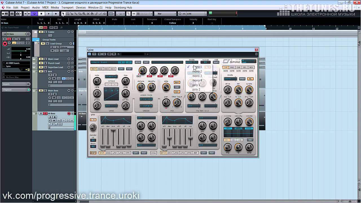The image size is (361, 203).
Task: Solo the kick track
Action: pos(45,71)
